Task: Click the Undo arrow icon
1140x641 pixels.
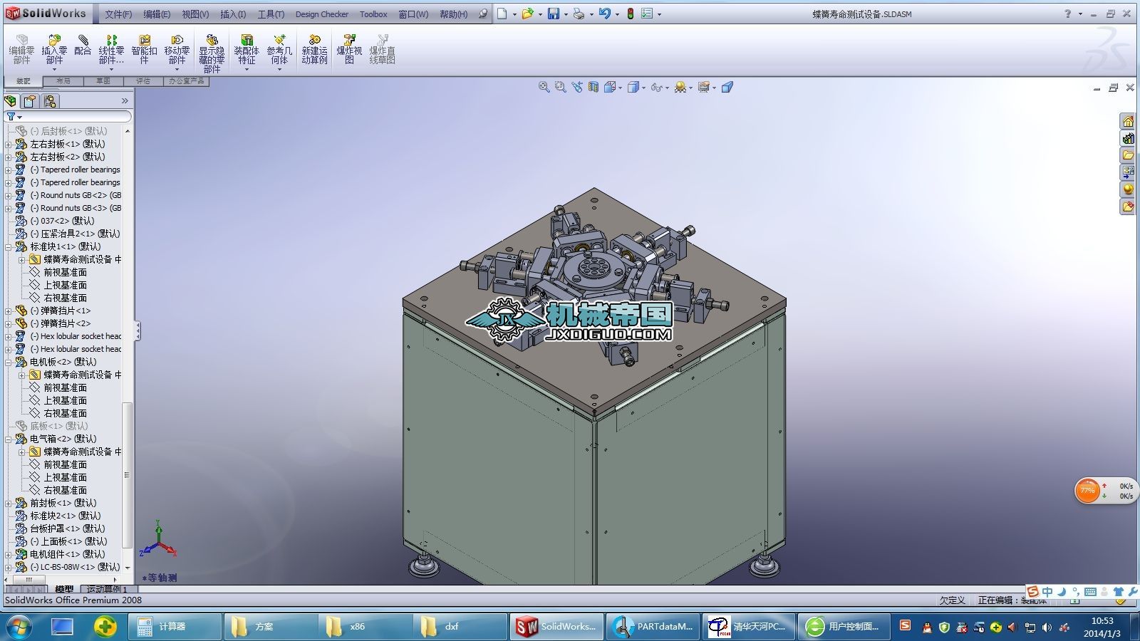Action: (x=604, y=14)
